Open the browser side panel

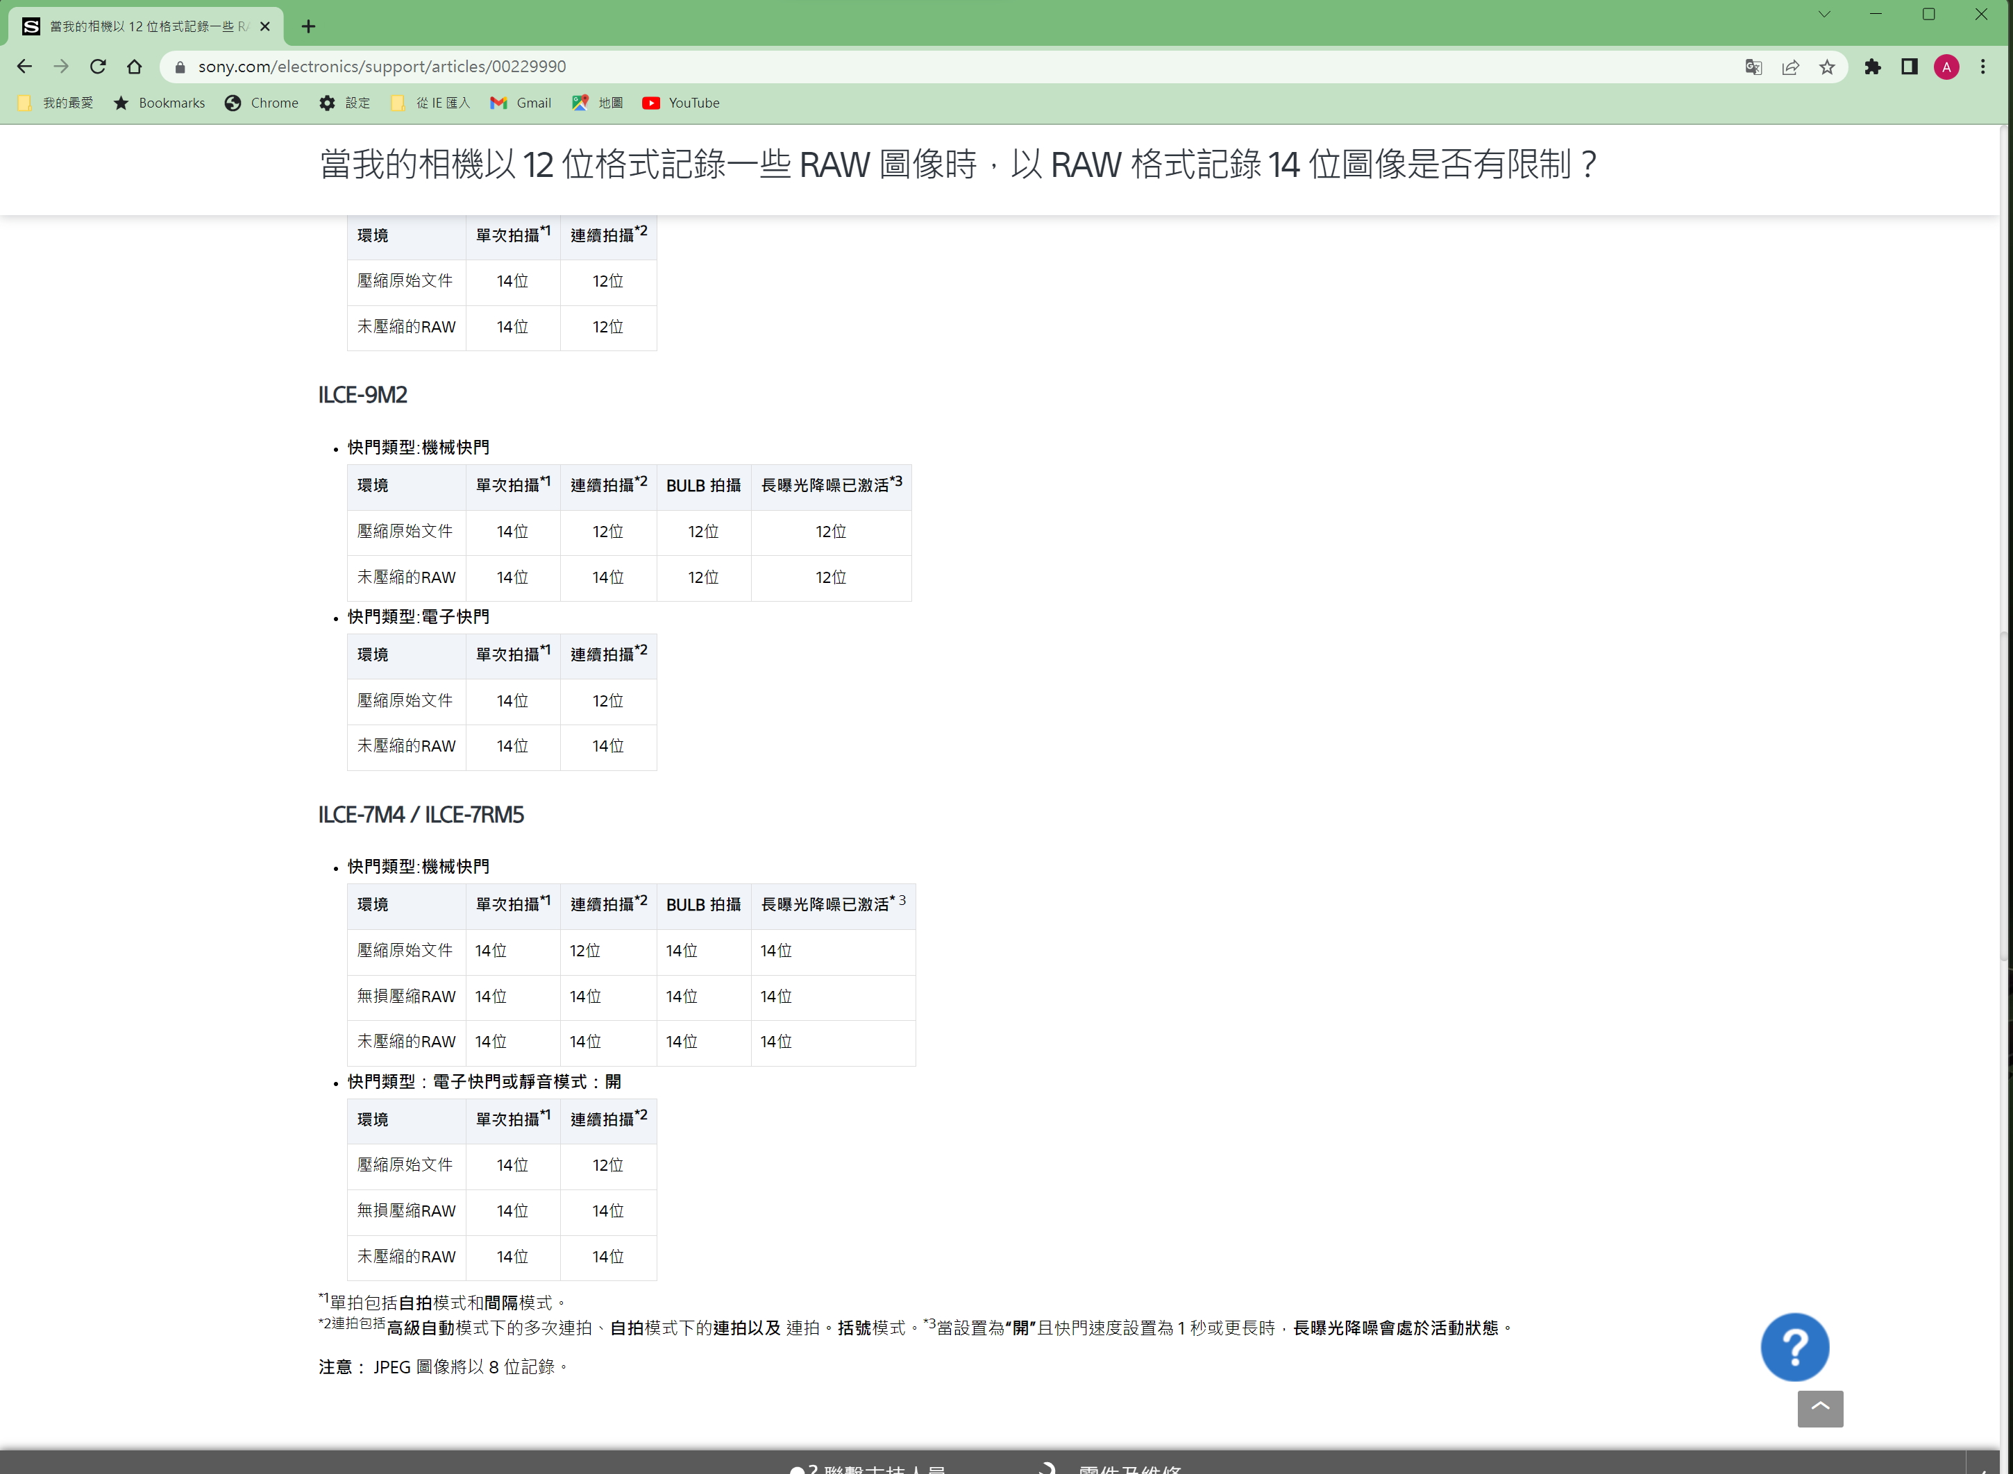[x=1910, y=67]
